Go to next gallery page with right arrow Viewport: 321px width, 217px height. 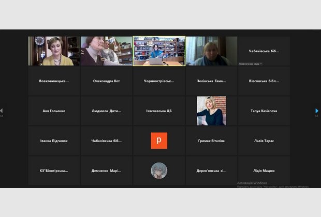click(x=317, y=111)
